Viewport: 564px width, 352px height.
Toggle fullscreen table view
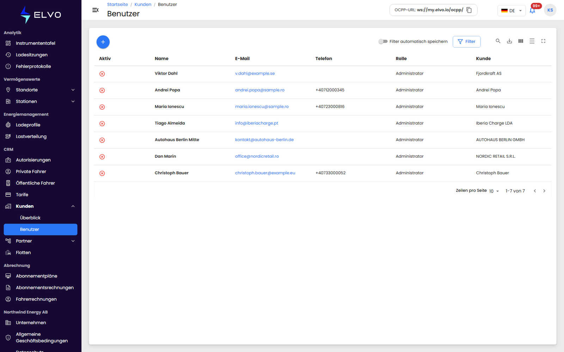[543, 41]
